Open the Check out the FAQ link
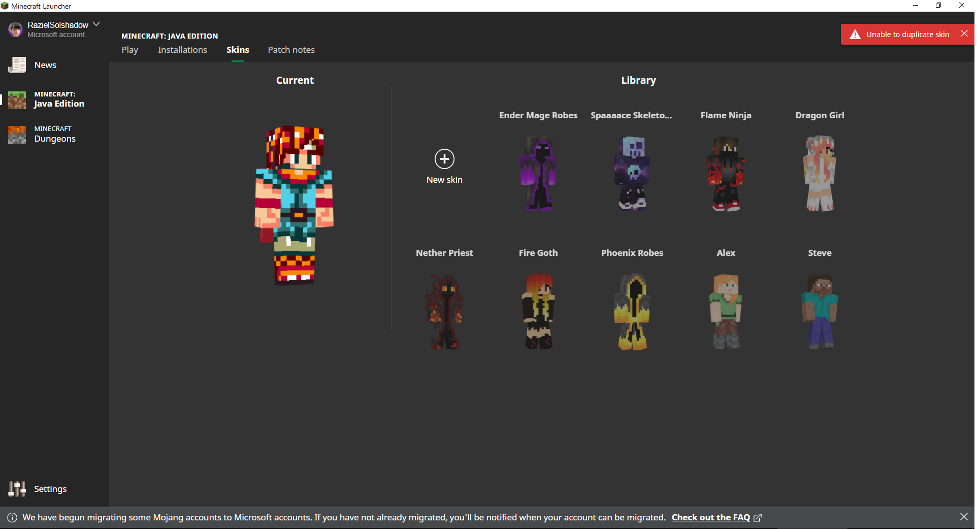Screen dimensions: 977x529 [x=710, y=517]
